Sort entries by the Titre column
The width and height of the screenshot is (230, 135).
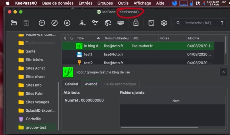click(x=88, y=38)
